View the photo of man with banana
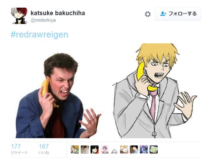This screenshot has height=161, width=212. (58, 96)
